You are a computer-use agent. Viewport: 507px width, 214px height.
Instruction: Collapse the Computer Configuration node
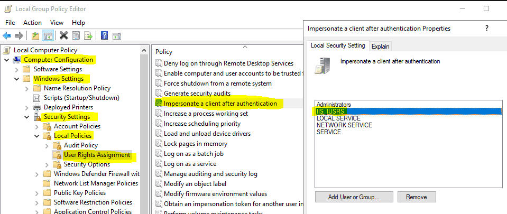click(x=6, y=60)
